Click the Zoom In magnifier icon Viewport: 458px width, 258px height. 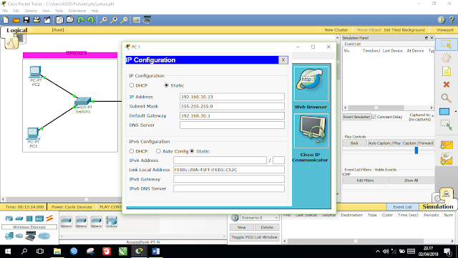pyautogui.click(x=103, y=20)
